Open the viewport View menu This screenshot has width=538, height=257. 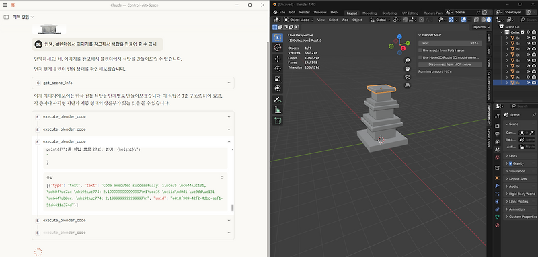click(x=321, y=20)
